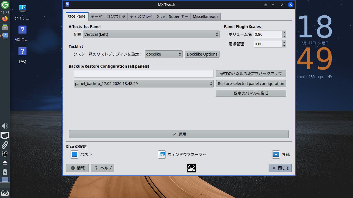This screenshot has width=353, height=198.
Task: Click the Docklike Options button
Action: [x=202, y=54]
